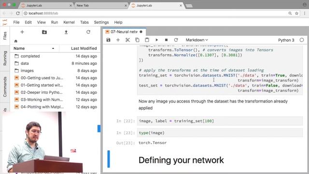The height and width of the screenshot is (174, 309).
Task: Switch to the Files sidebar tab
Action: 5,36
